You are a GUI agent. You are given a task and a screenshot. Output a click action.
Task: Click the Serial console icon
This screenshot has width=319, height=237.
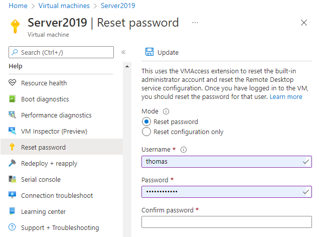pos(13,179)
